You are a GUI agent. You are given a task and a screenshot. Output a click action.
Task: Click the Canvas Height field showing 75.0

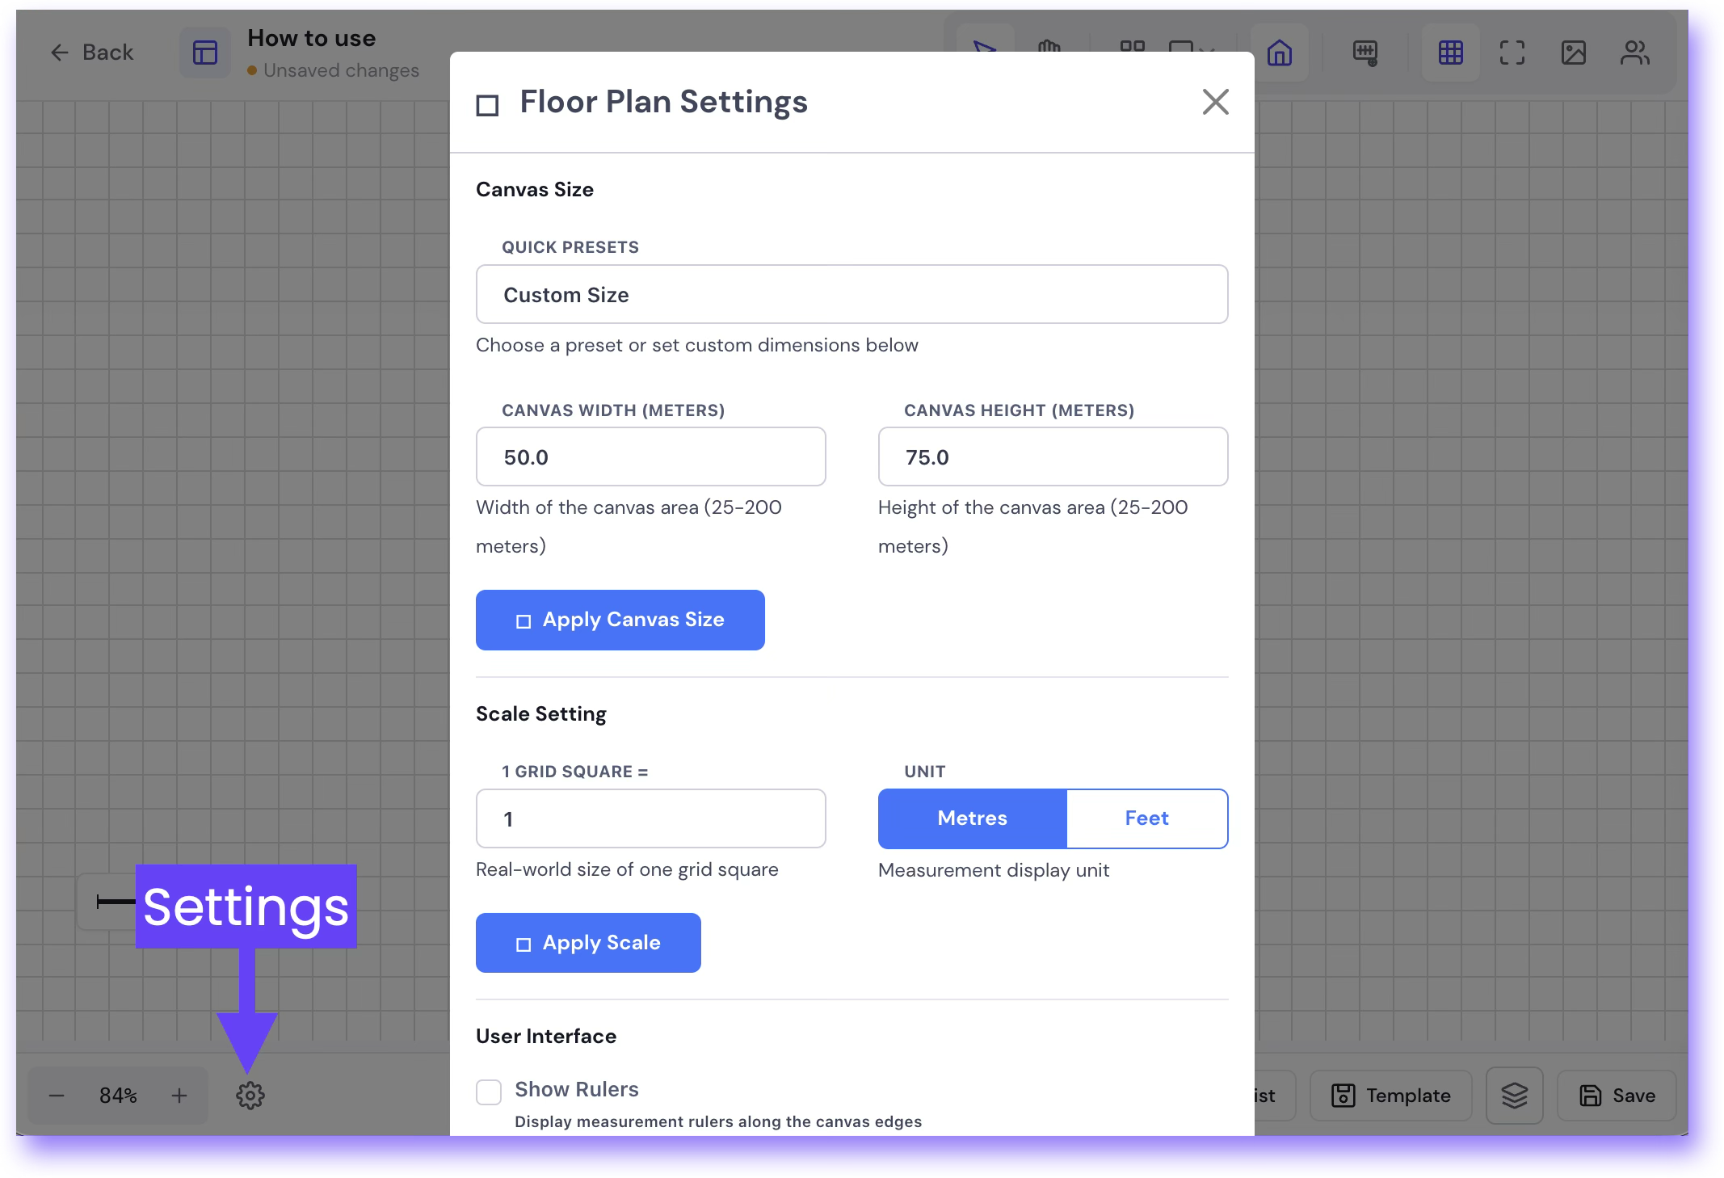point(1053,456)
